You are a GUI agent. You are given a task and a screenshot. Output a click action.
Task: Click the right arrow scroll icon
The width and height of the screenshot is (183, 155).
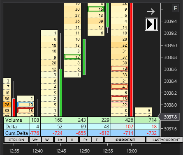pos(151,11)
